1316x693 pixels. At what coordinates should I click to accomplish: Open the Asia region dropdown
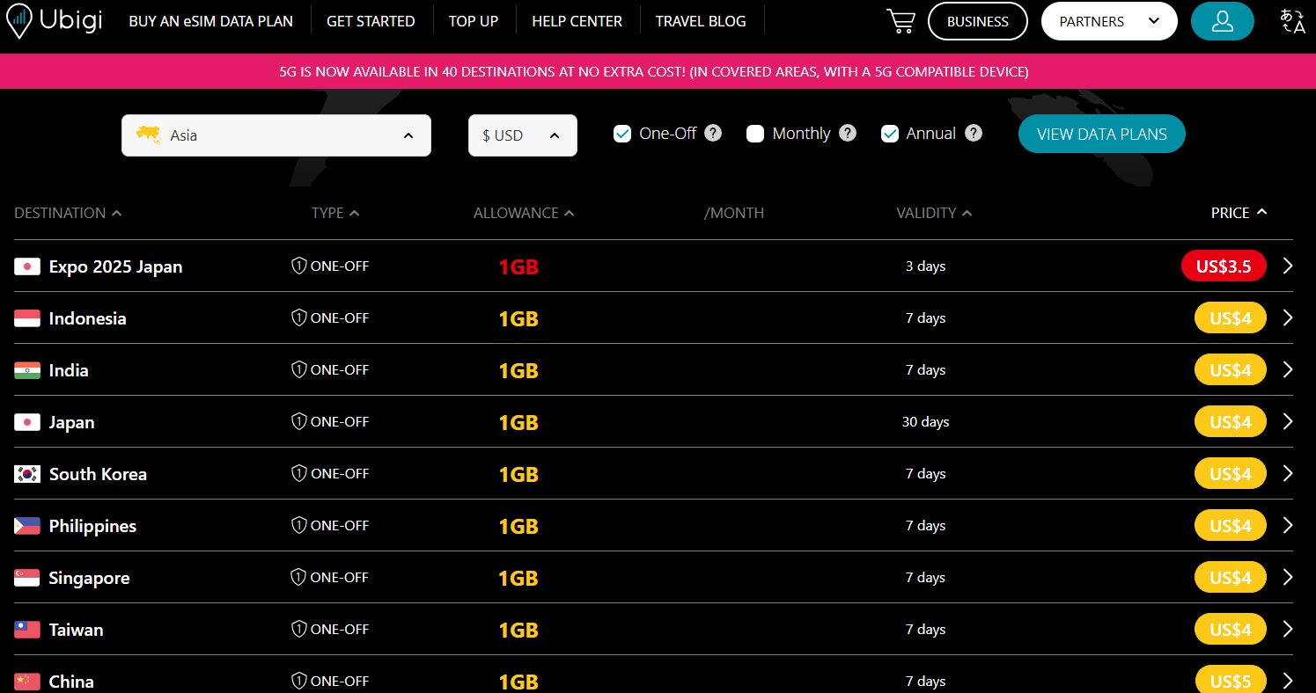click(276, 135)
